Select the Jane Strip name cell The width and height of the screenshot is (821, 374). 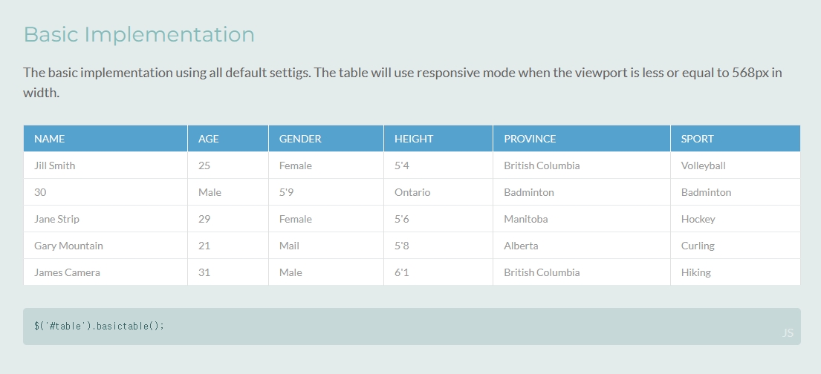106,219
